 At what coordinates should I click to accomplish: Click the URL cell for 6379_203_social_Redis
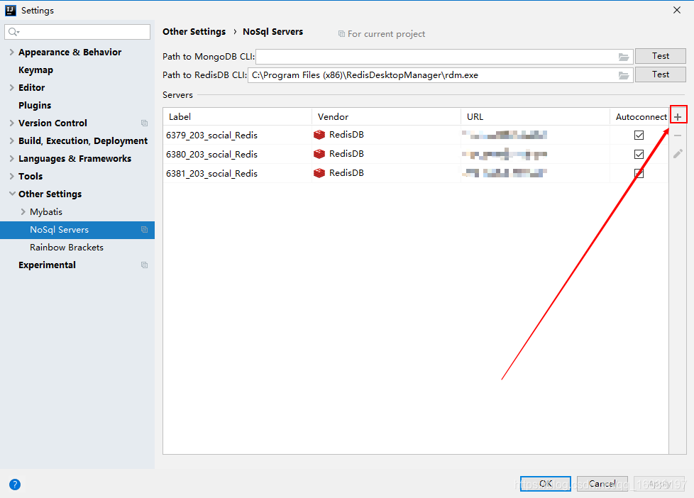pyautogui.click(x=536, y=135)
